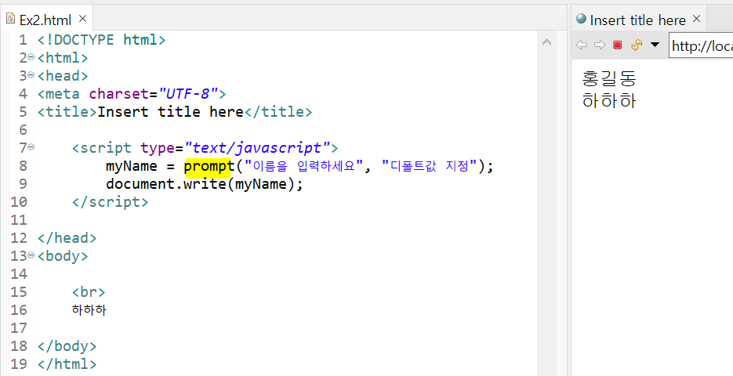Click the URL address field starting with http://loca
This screenshot has height=376, width=733.
701,45
